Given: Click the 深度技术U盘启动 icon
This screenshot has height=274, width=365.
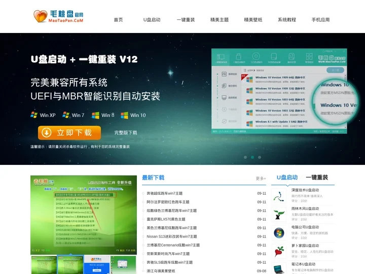Looking at the screenshot, I should tap(279, 196).
